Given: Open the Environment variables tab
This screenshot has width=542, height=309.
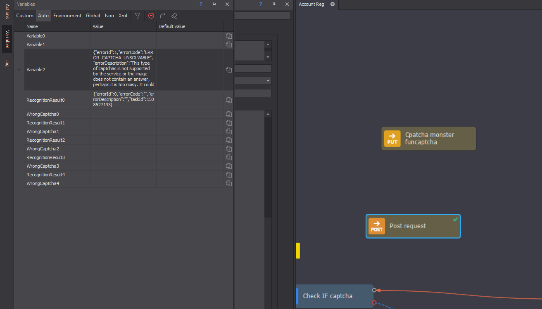Looking at the screenshot, I should point(67,16).
